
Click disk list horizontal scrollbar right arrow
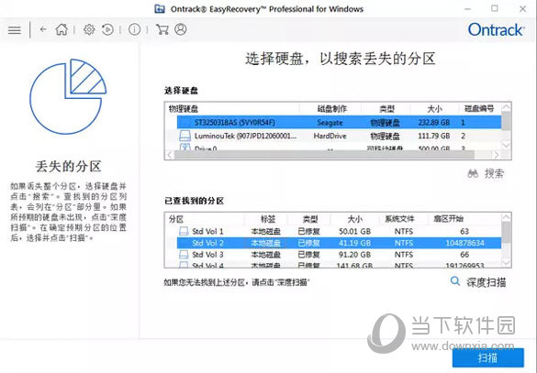pyautogui.click(x=497, y=155)
